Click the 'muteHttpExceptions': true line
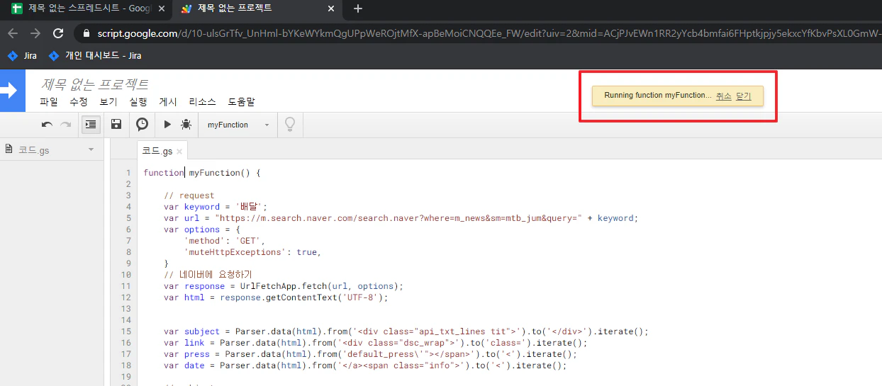The width and height of the screenshot is (882, 386). tap(252, 252)
